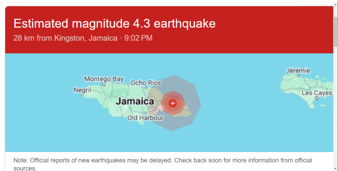This screenshot has width=338, height=171.
Task: Click the note about delayed official reports
Action: click(x=163, y=164)
